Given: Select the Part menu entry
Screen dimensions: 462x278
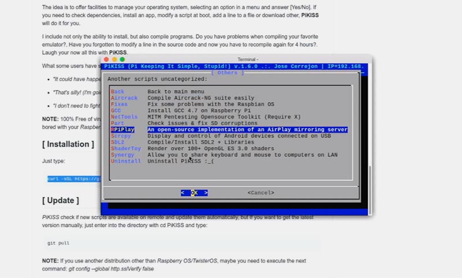Looking at the screenshot, I should pyautogui.click(x=117, y=123).
